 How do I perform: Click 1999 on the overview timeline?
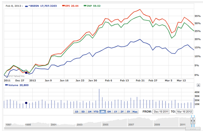(x=28, y=125)
